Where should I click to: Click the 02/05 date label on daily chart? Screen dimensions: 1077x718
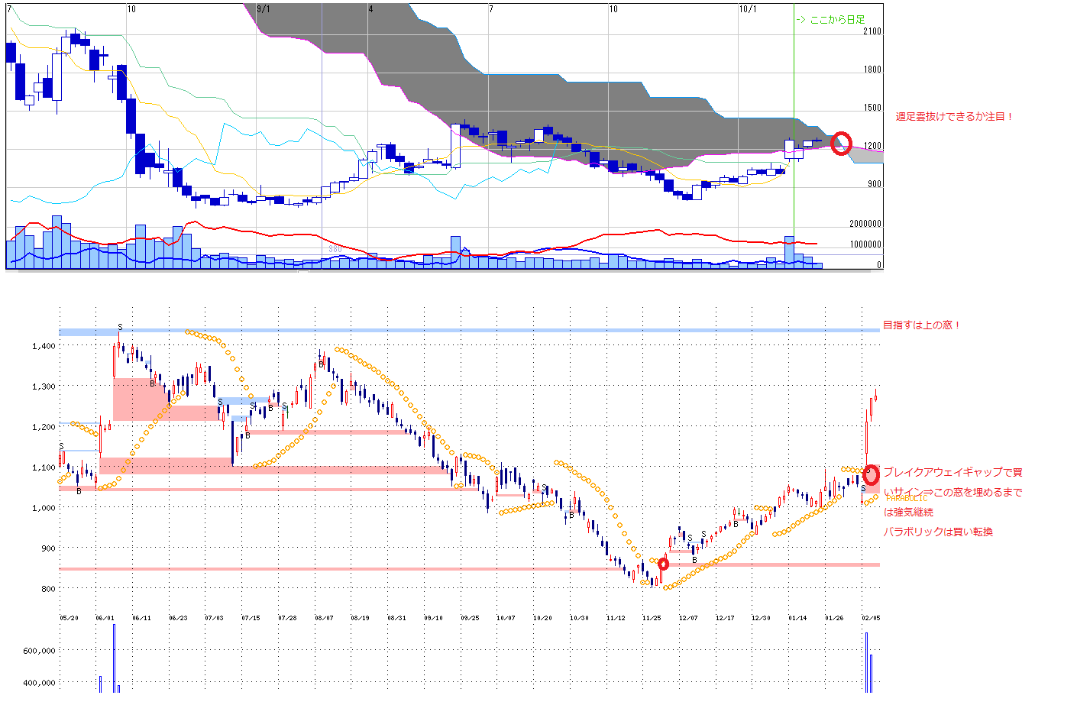tap(871, 618)
